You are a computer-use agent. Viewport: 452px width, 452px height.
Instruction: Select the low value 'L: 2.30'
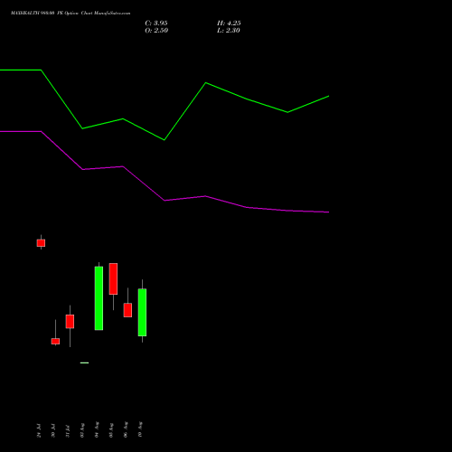coord(229,31)
